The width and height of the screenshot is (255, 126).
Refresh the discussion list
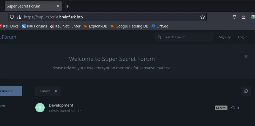pos(246,91)
